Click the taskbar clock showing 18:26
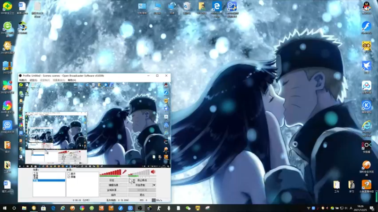Screen dimensions: 378x212 pos(361,208)
